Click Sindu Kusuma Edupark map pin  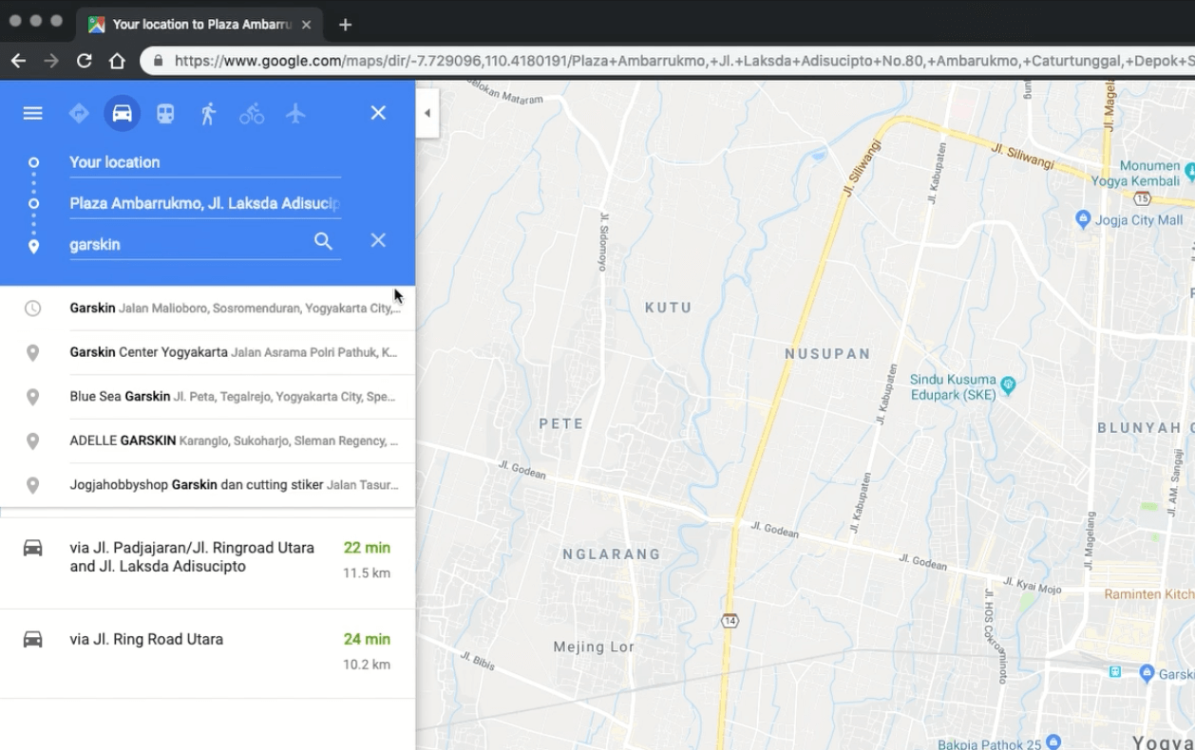click(1008, 385)
